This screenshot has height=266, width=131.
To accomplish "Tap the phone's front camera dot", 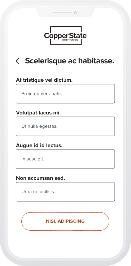I will [x=76, y=13].
